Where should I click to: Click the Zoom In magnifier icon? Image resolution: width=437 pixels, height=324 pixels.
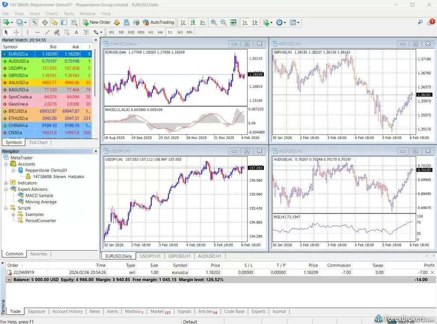[x=214, y=22]
